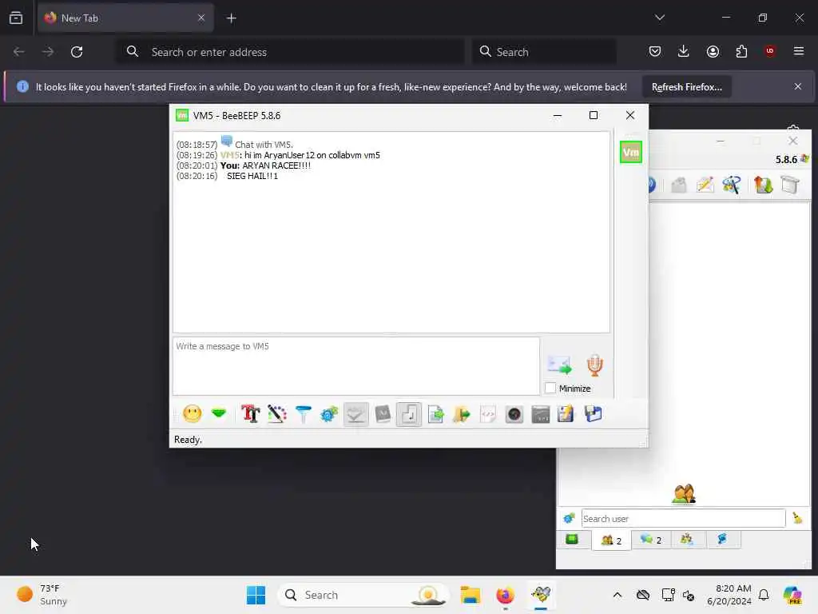The image size is (818, 614).
Task: Click the broom clear-search icon
Action: [797, 518]
